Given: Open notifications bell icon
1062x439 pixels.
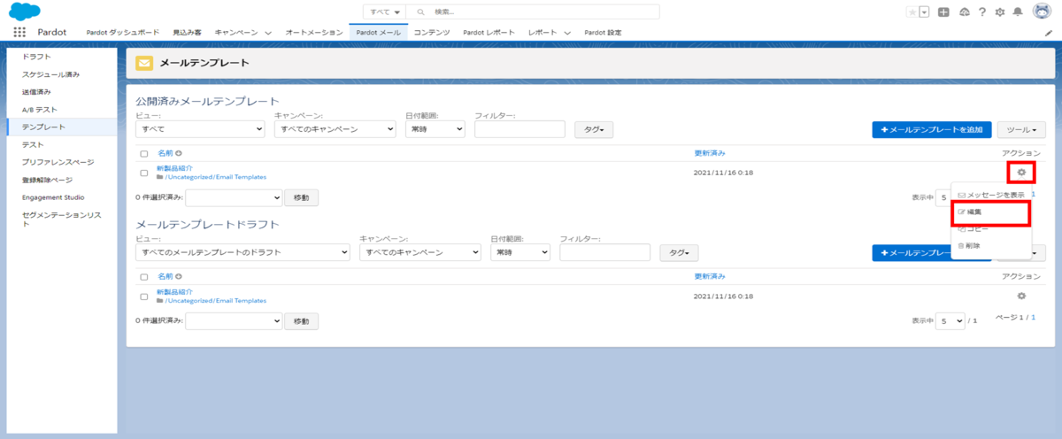Looking at the screenshot, I should point(1018,12).
